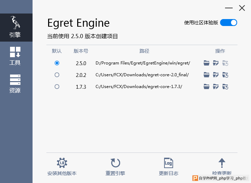This screenshot has height=183, width=251.
Task: Click the version number 2.5.0 cell
Action: [x=81, y=63]
